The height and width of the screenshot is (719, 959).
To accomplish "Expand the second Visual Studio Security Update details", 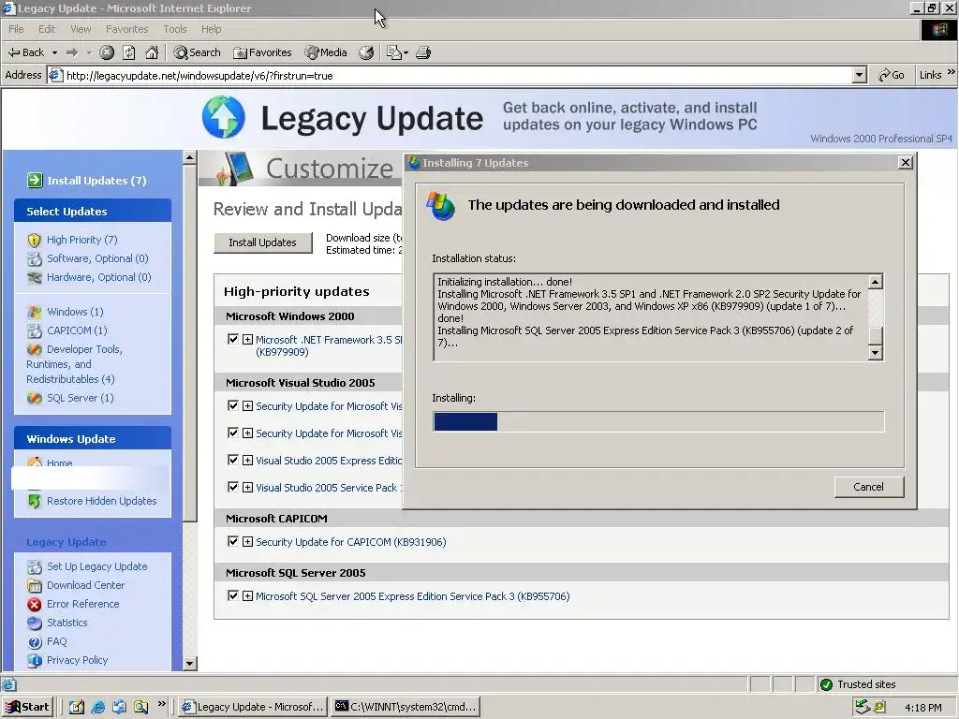I will [247, 433].
